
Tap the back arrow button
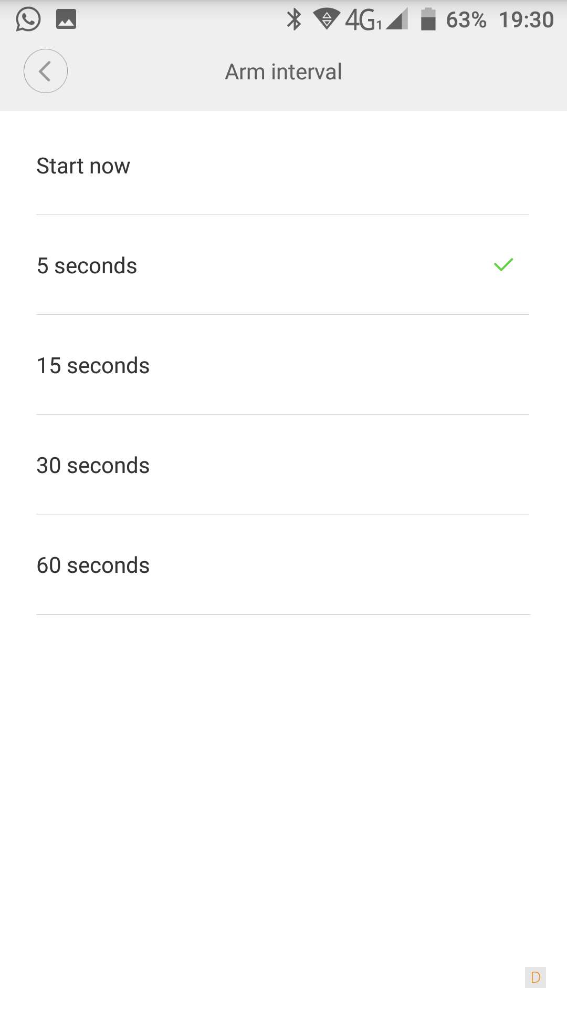point(46,71)
